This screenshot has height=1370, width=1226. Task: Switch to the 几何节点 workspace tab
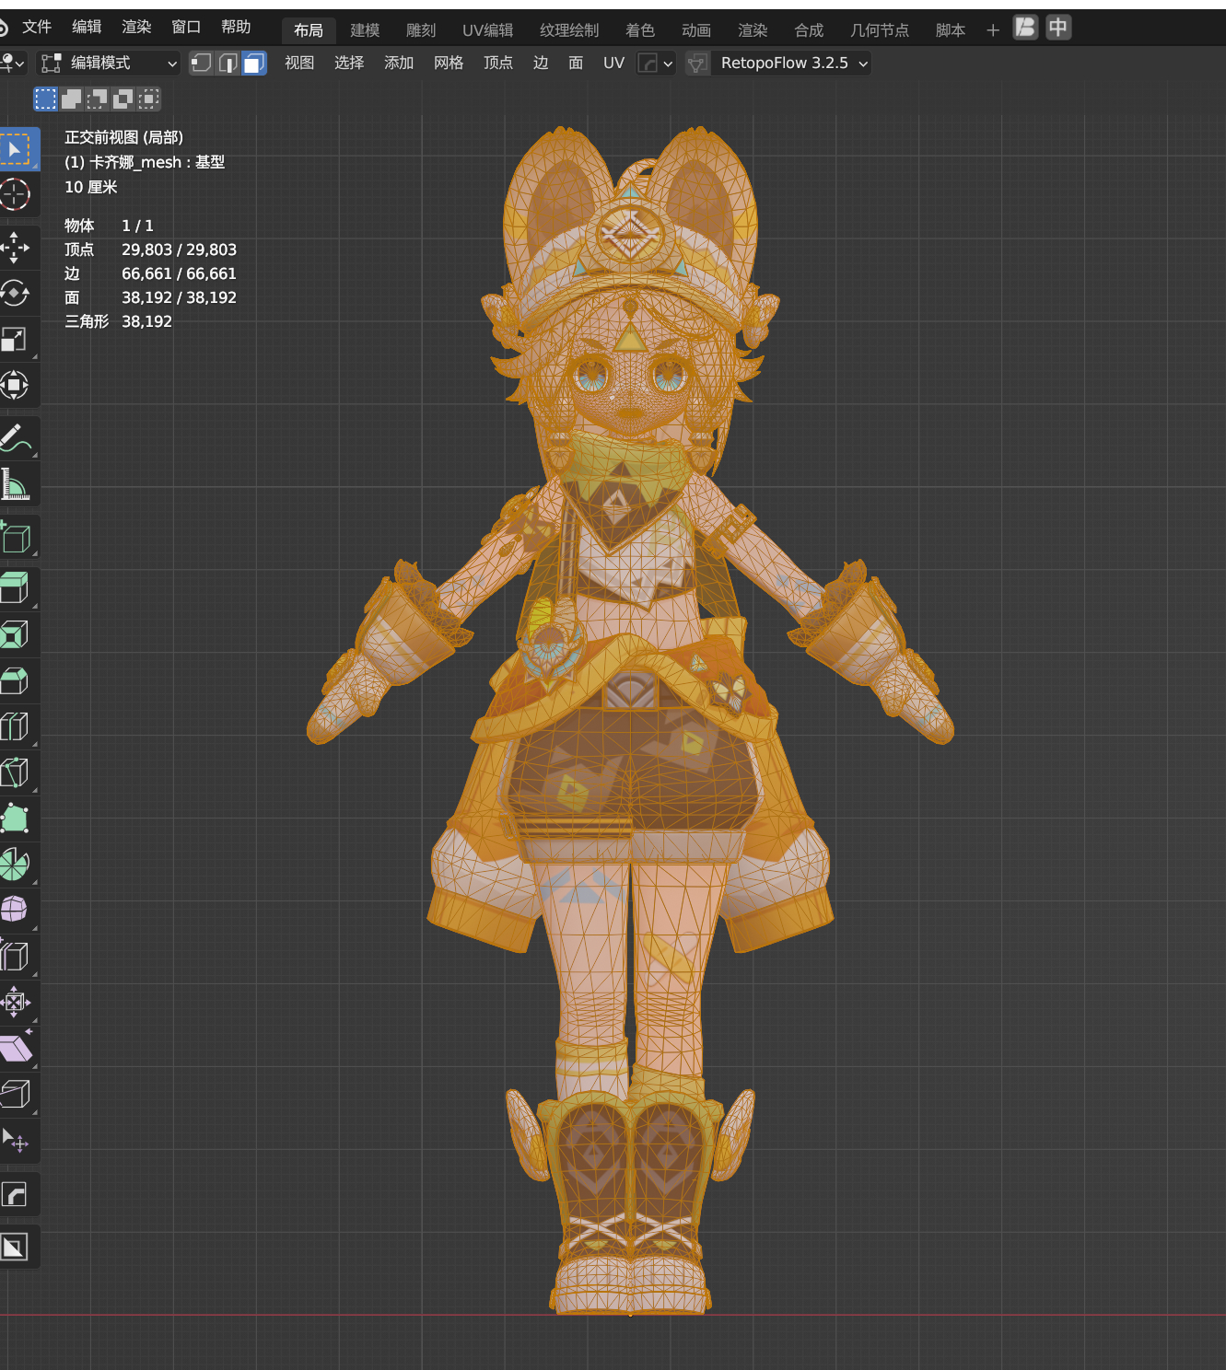[x=880, y=30]
